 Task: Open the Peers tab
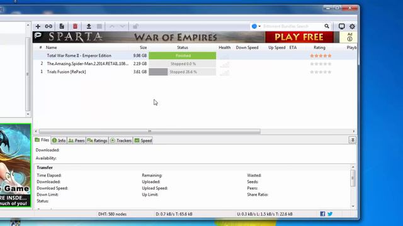click(x=77, y=141)
